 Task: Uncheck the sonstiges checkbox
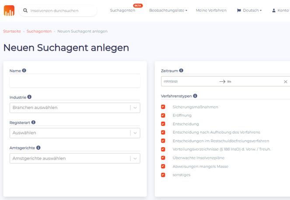163,175
